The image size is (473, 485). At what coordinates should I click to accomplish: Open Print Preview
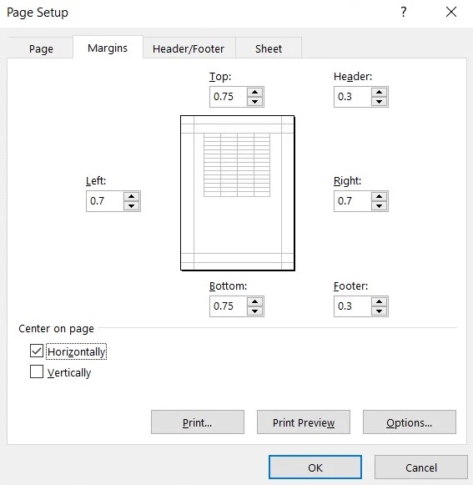(x=304, y=422)
